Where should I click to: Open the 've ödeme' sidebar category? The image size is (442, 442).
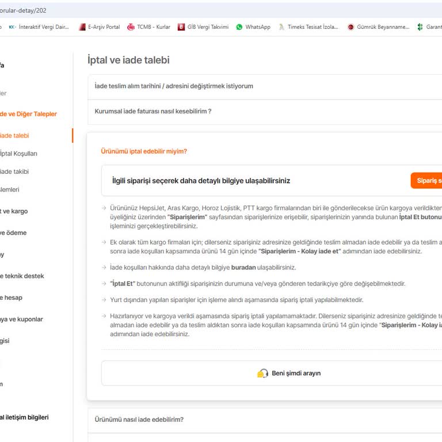click(x=13, y=233)
